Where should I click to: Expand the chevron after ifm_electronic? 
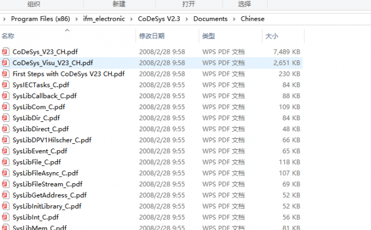(x=132, y=19)
